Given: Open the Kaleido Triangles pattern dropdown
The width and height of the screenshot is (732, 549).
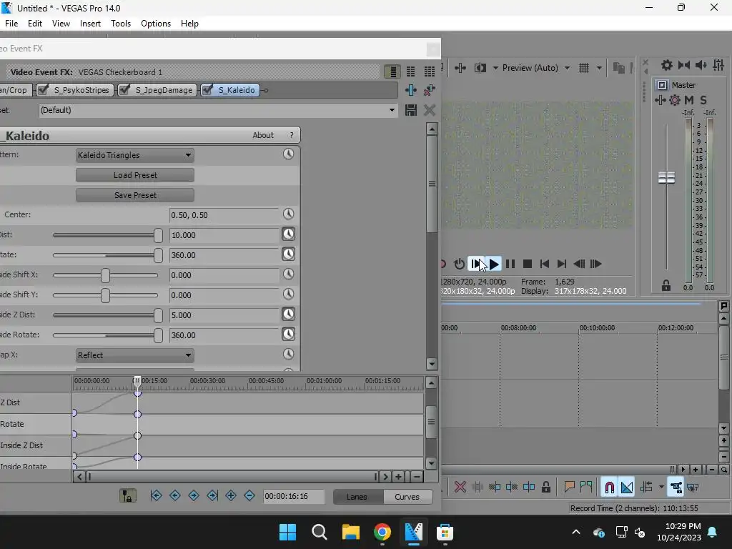Looking at the screenshot, I should click(x=135, y=155).
